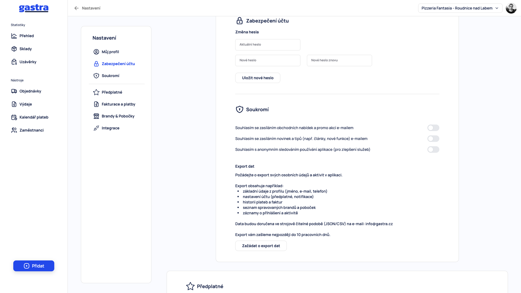Click the Výdaje receipt icon
The height and width of the screenshot is (293, 521).
point(14,104)
